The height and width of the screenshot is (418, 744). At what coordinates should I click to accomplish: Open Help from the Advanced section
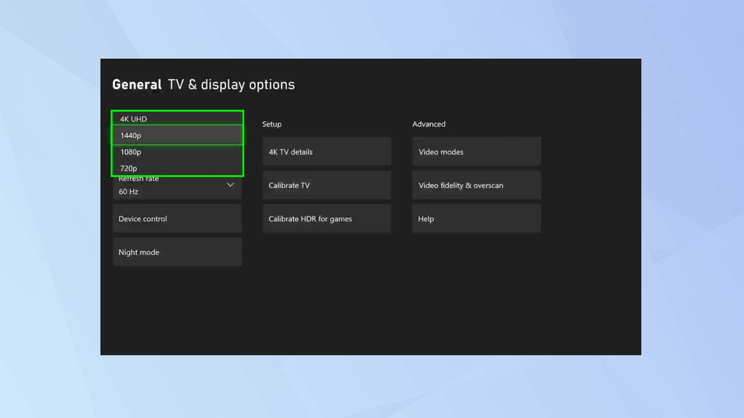pyautogui.click(x=476, y=218)
